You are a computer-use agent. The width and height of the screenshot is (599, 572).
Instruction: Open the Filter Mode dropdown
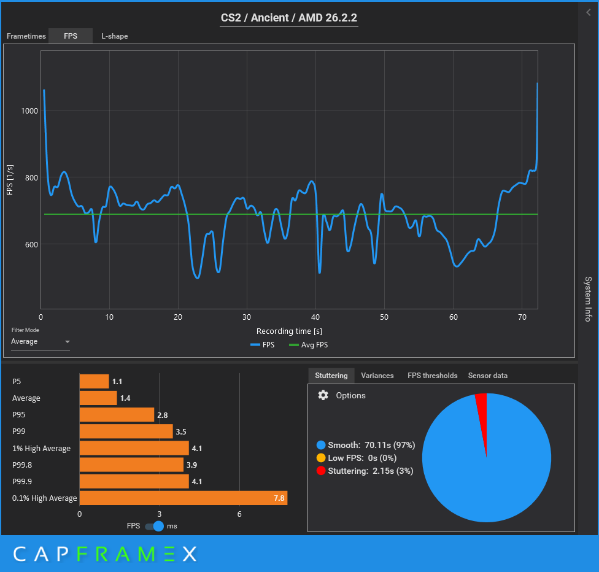pyautogui.click(x=41, y=342)
